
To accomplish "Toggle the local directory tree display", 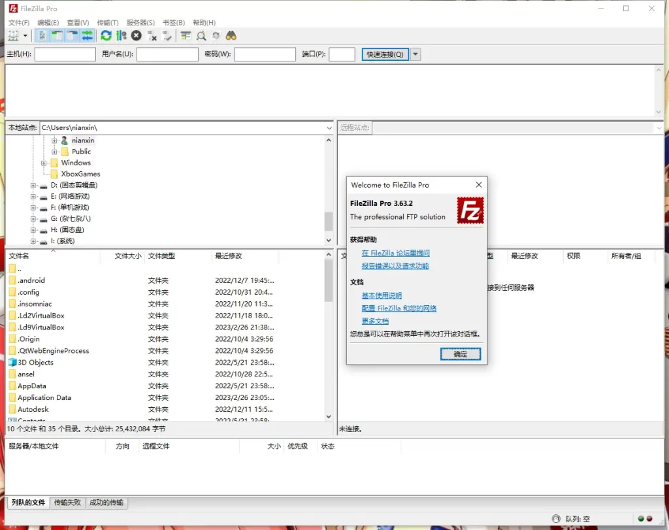I will click(x=57, y=36).
